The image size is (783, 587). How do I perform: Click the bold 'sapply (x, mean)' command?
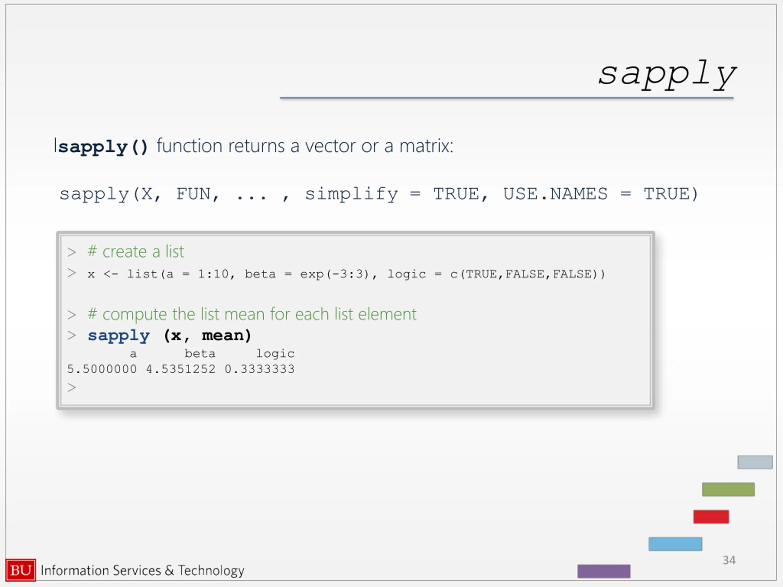click(169, 335)
